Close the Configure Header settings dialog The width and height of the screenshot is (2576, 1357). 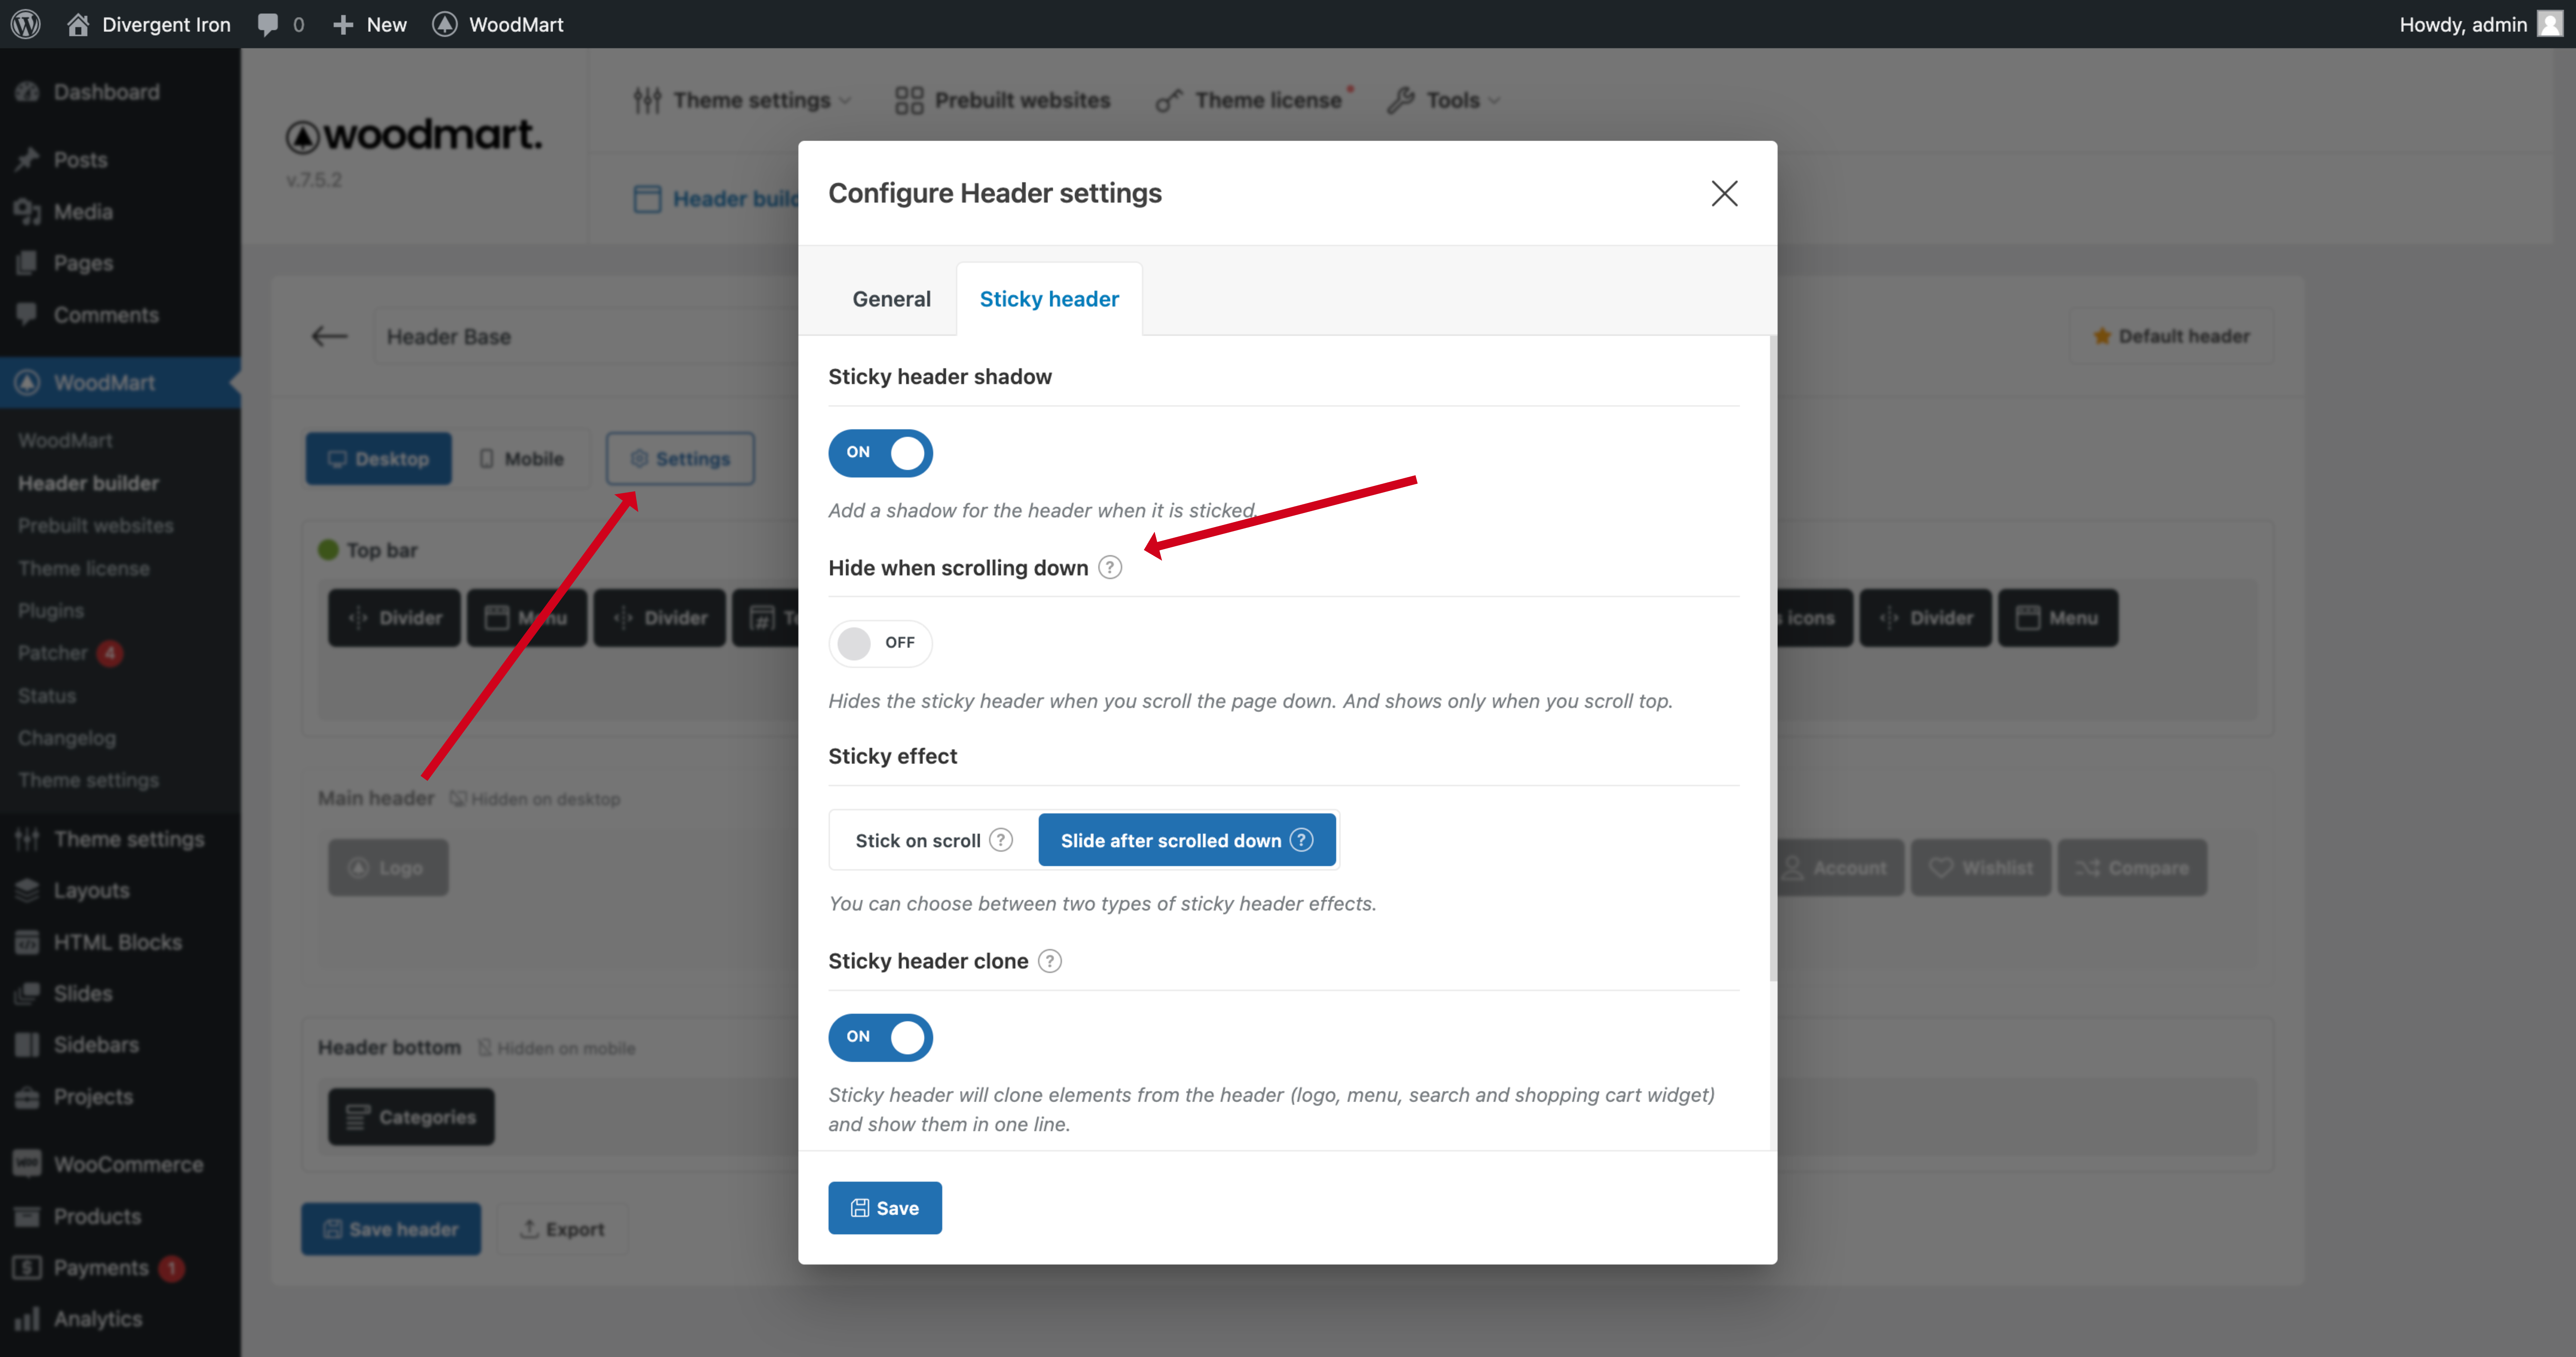coord(1724,193)
